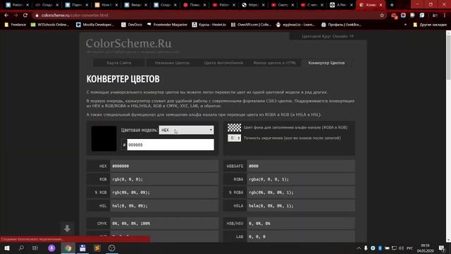Open the Цвета Автомобилей menu item
The height and width of the screenshot is (254, 451).
click(223, 63)
